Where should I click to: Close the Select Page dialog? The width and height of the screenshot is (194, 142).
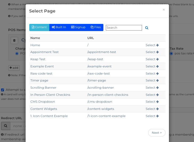coord(164,10)
